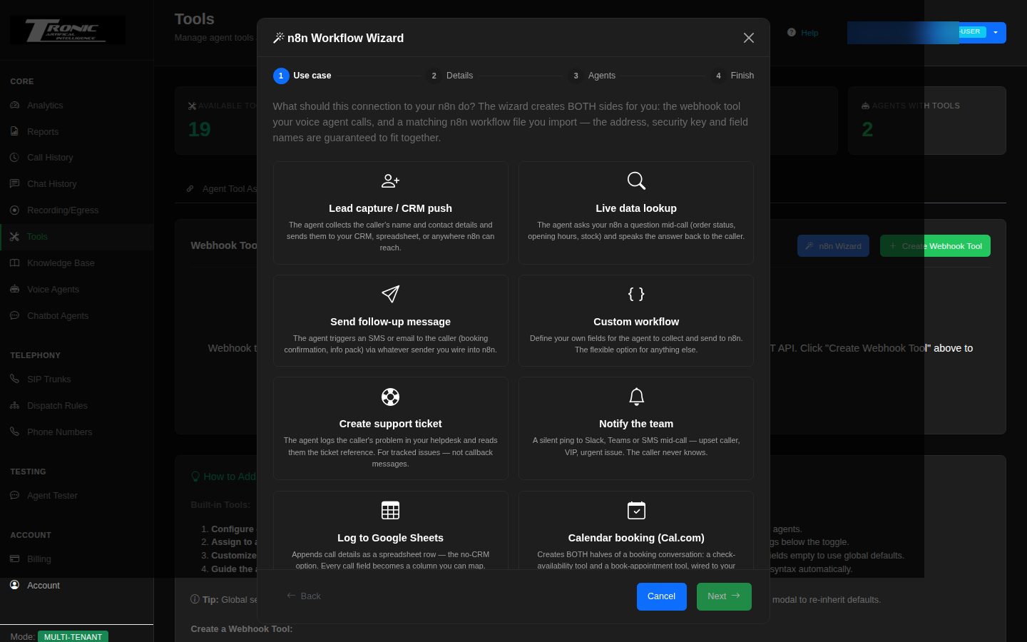The image size is (1027, 642).
Task: Click the Phone Numbers sidebar icon
Action: 15,432
